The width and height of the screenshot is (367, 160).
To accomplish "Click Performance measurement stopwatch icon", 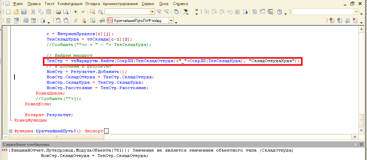I will tap(280, 12).
